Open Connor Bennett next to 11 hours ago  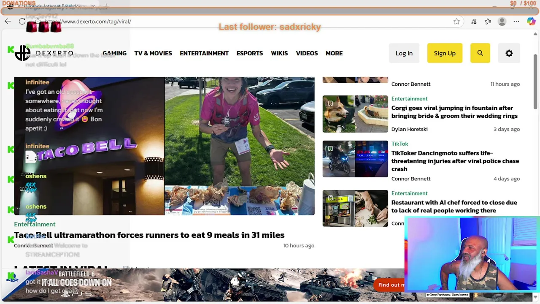pyautogui.click(x=411, y=84)
